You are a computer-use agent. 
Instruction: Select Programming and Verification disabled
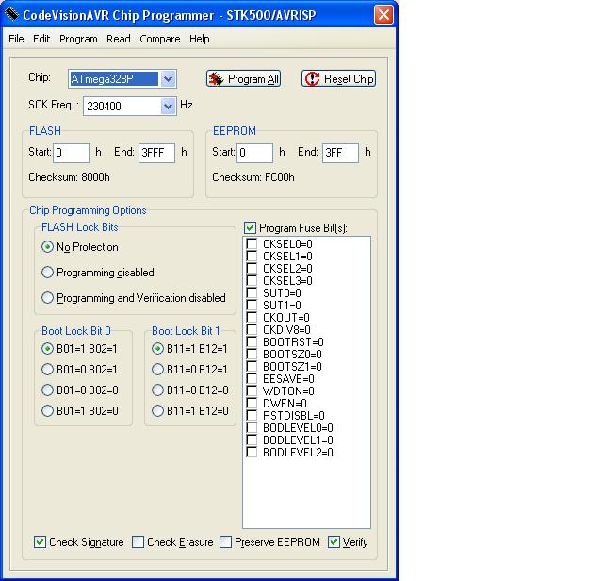[x=47, y=298]
